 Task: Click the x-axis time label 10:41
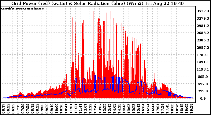pos(66,109)
